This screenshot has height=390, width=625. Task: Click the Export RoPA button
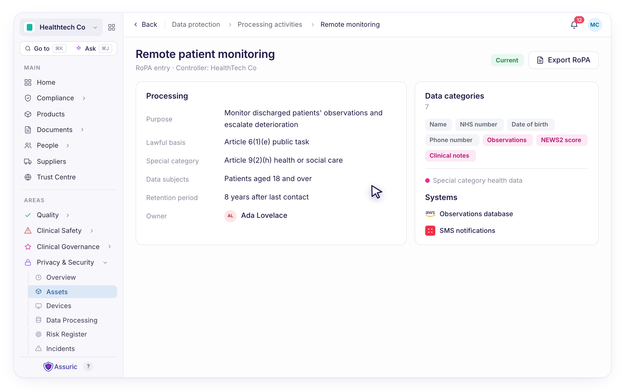pyautogui.click(x=563, y=60)
